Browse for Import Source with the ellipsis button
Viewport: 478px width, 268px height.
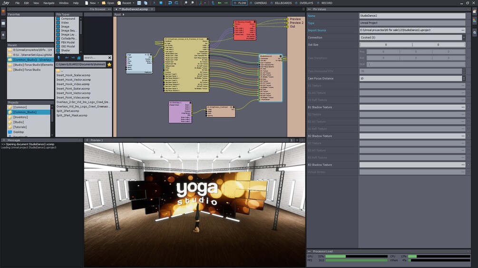click(463, 30)
